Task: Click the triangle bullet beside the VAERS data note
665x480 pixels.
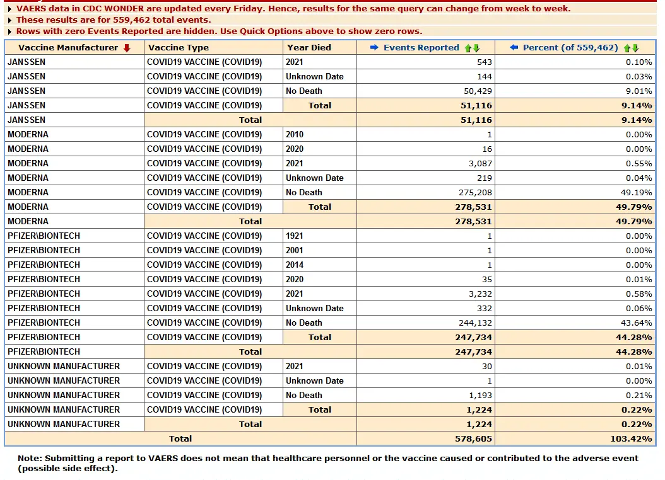Action: tap(10, 9)
